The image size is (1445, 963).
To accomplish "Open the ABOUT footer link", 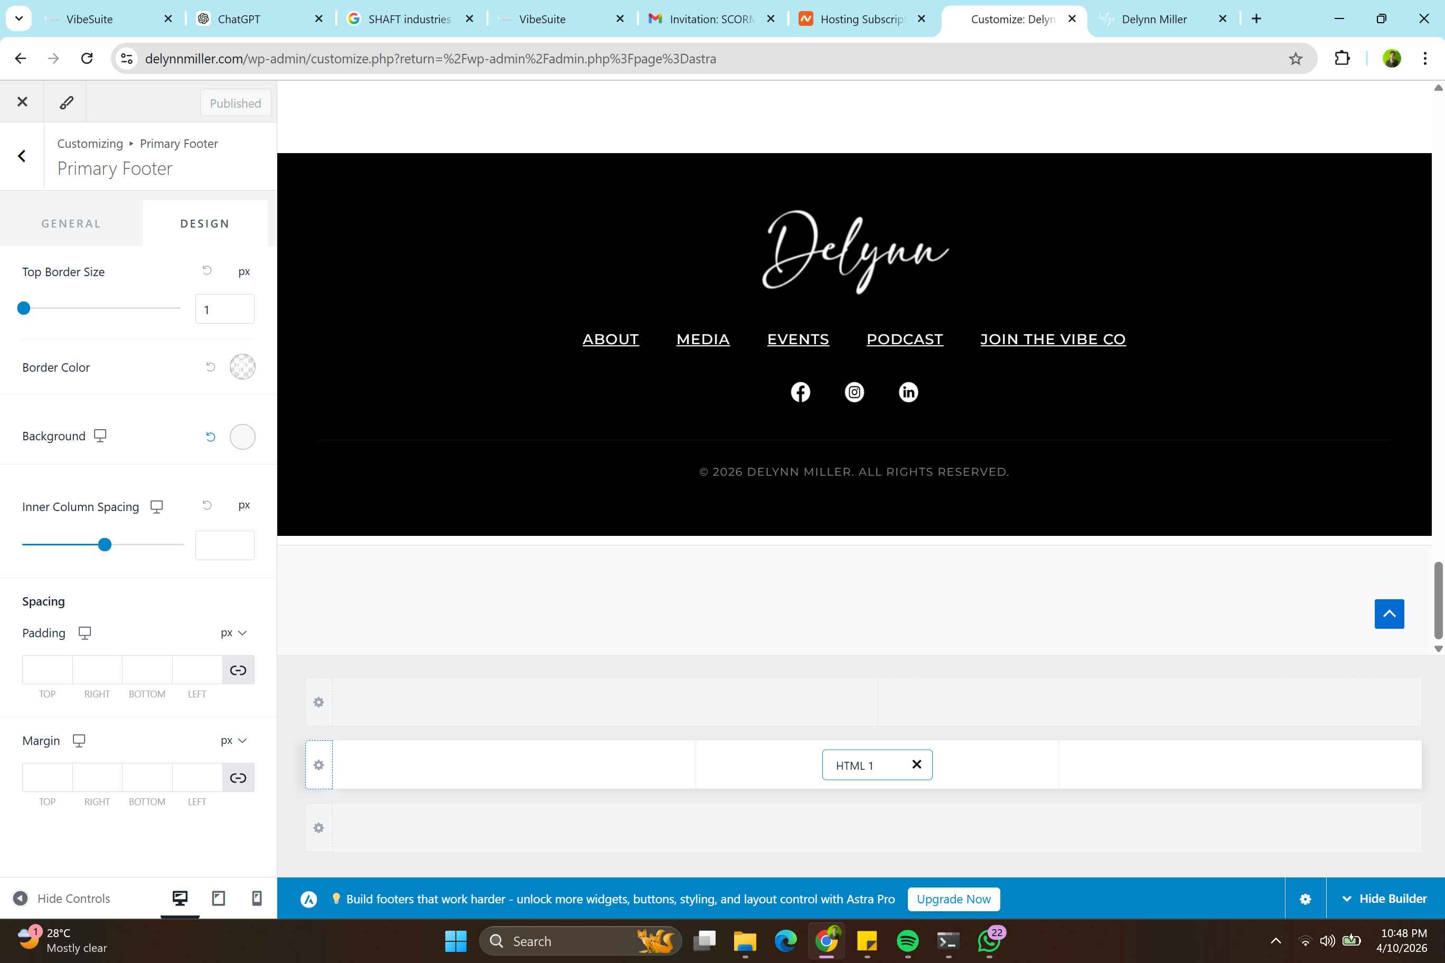I will 610,339.
